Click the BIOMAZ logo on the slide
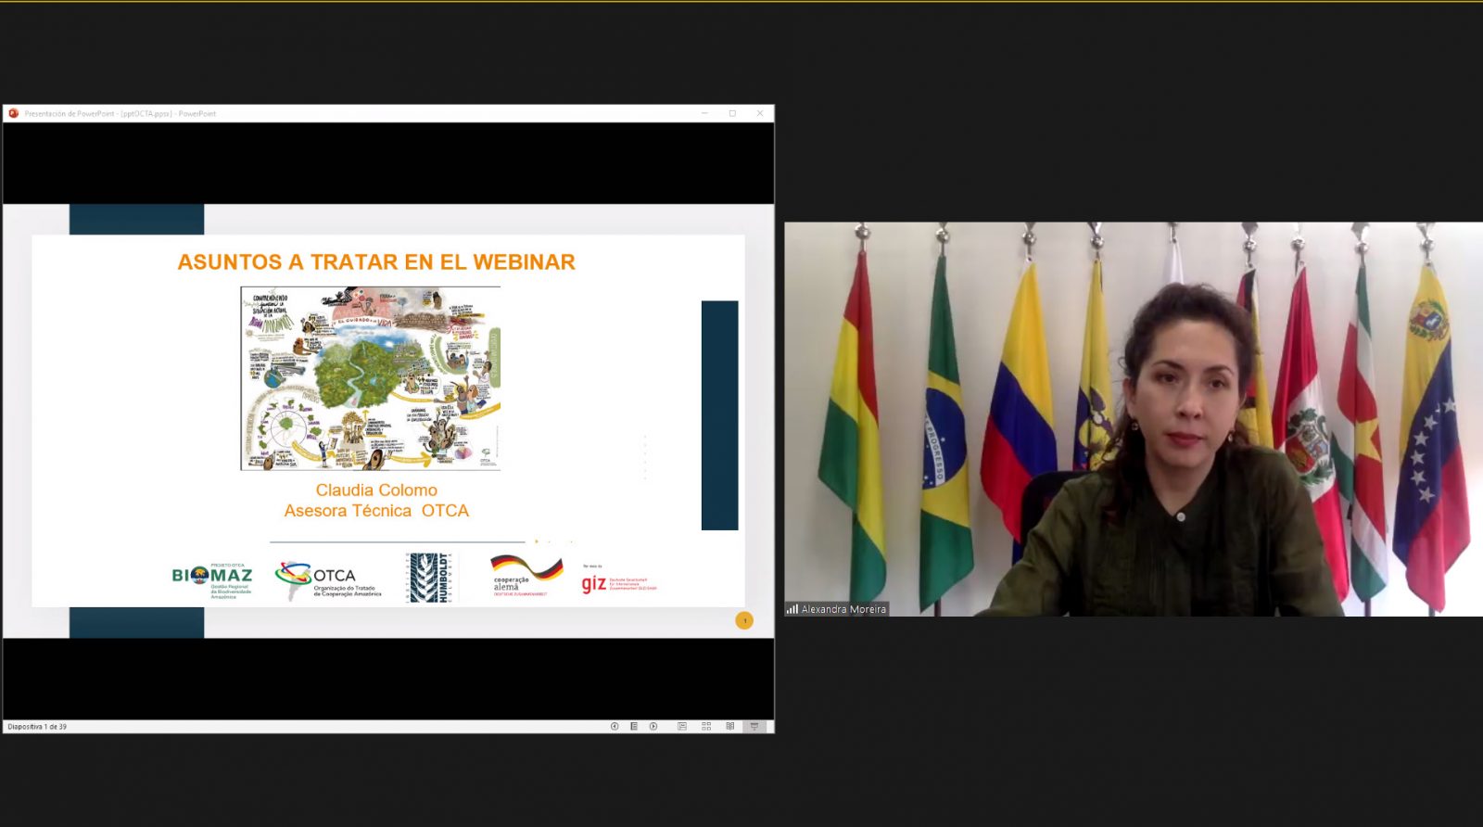 pyautogui.click(x=212, y=578)
